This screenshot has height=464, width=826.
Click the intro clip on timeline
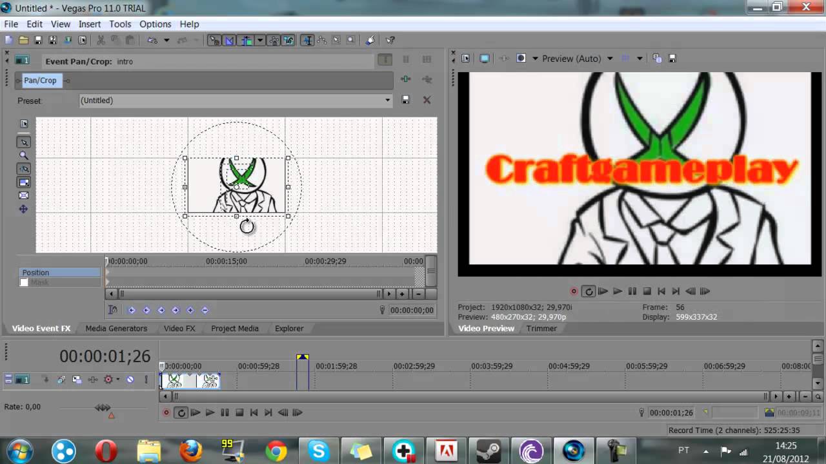click(190, 380)
